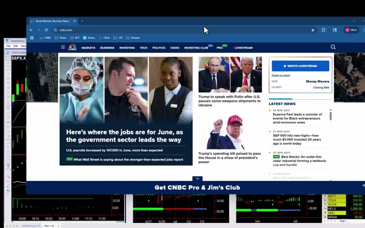Open the Putin and Trump photo thumbnail
The image size is (365, 228).
(230, 75)
